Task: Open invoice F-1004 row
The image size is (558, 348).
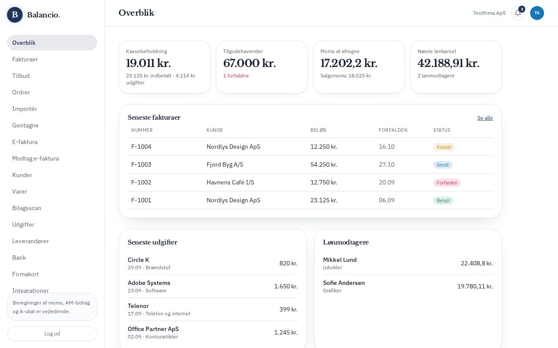Action: click(310, 147)
